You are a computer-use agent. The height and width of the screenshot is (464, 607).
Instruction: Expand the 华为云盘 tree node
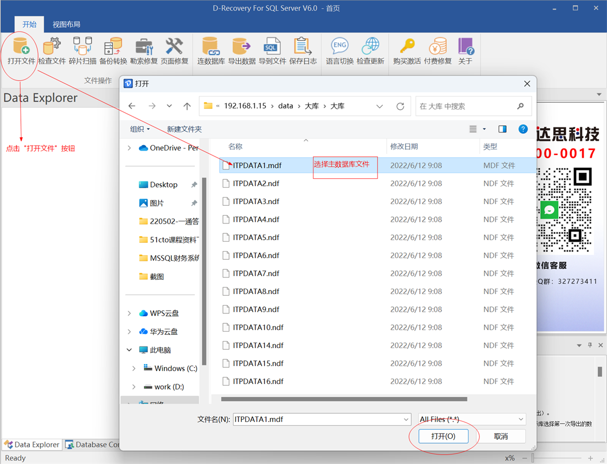tap(129, 332)
